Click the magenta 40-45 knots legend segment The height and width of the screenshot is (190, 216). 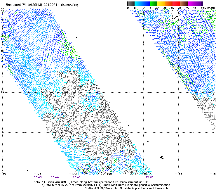tap(191, 4)
